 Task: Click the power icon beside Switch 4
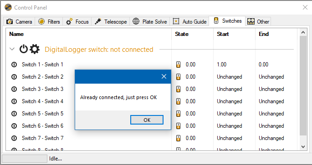click(14, 101)
